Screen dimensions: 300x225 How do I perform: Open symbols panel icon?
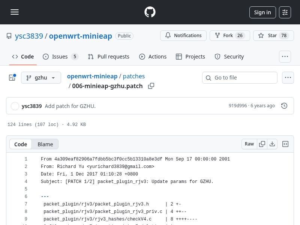[285, 144]
